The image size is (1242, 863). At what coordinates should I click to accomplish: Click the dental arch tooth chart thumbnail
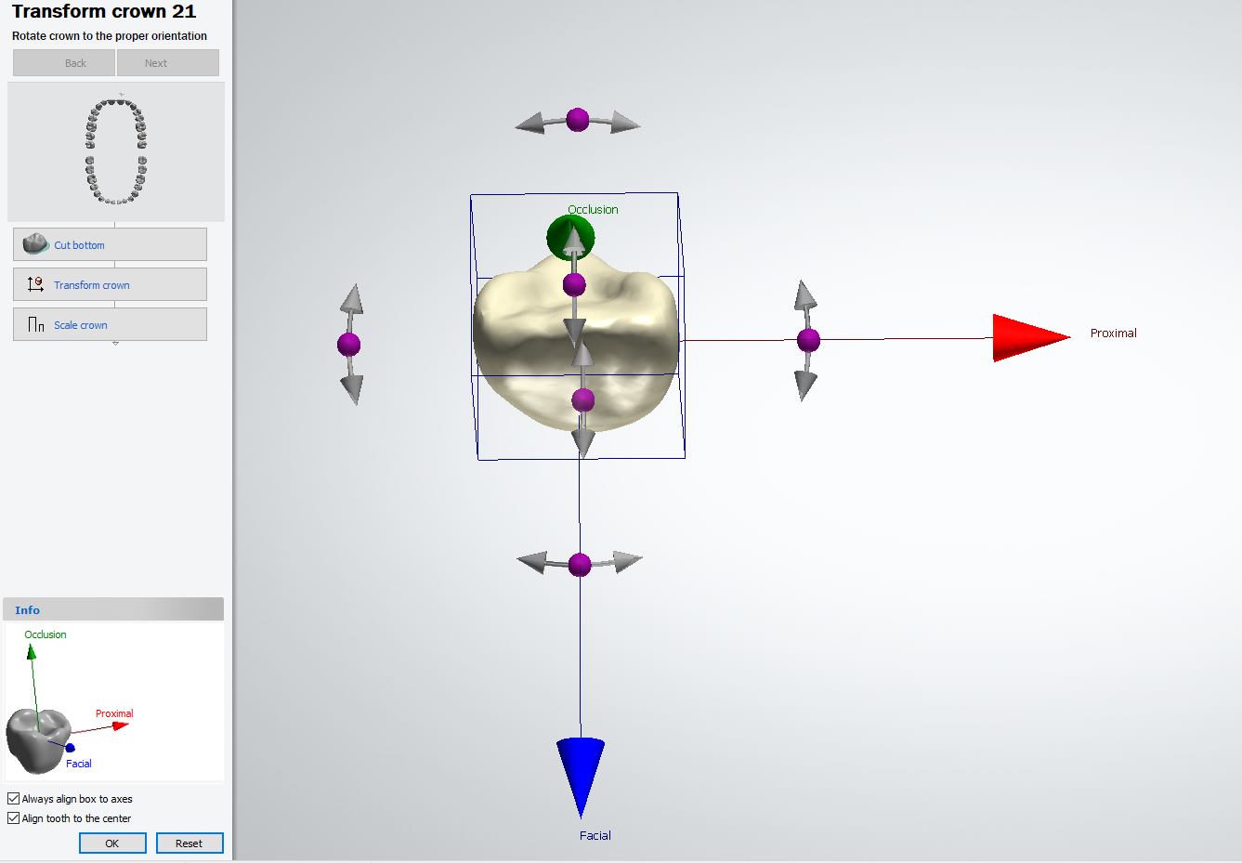coord(116,150)
